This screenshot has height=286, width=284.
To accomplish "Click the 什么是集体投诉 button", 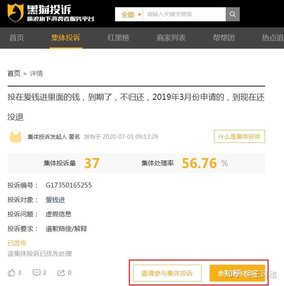I will pos(240,136).
